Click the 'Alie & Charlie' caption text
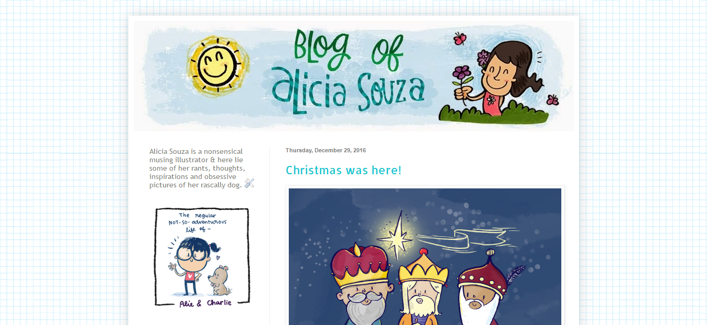 tap(205, 302)
